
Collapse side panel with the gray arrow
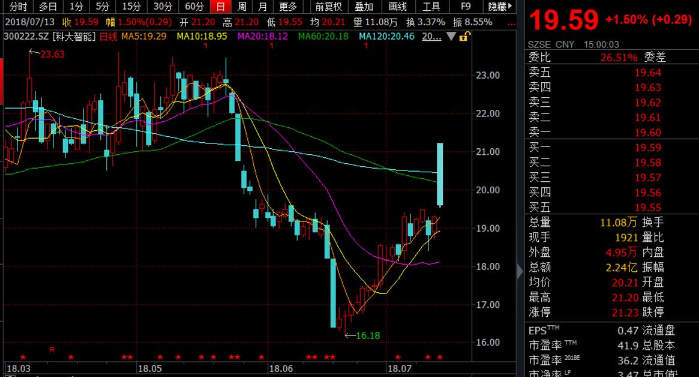pyautogui.click(x=520, y=271)
